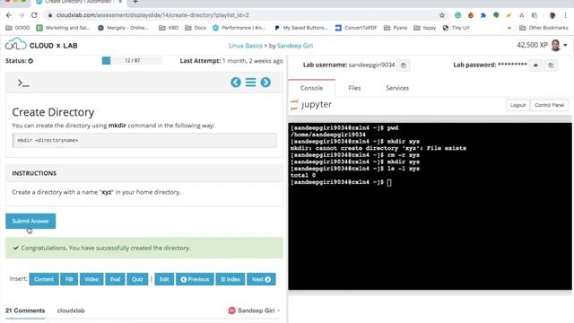The image size is (574, 323).
Task: Click the mkdir directoryname code box
Action: point(144,140)
